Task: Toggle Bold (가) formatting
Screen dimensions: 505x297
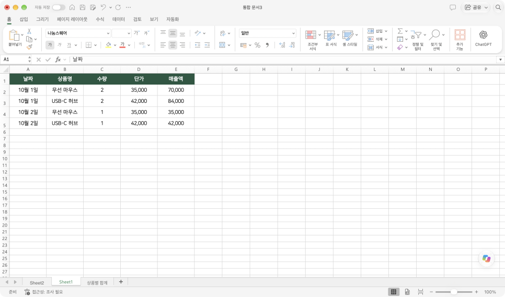Action: click(50, 45)
